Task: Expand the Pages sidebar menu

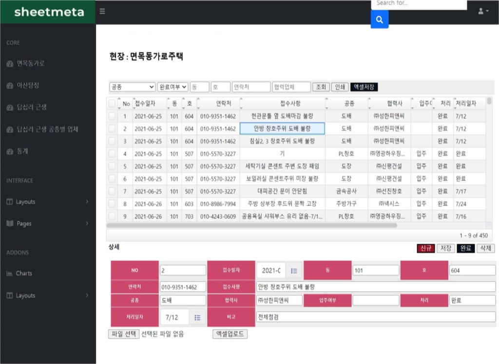Action: pos(87,223)
